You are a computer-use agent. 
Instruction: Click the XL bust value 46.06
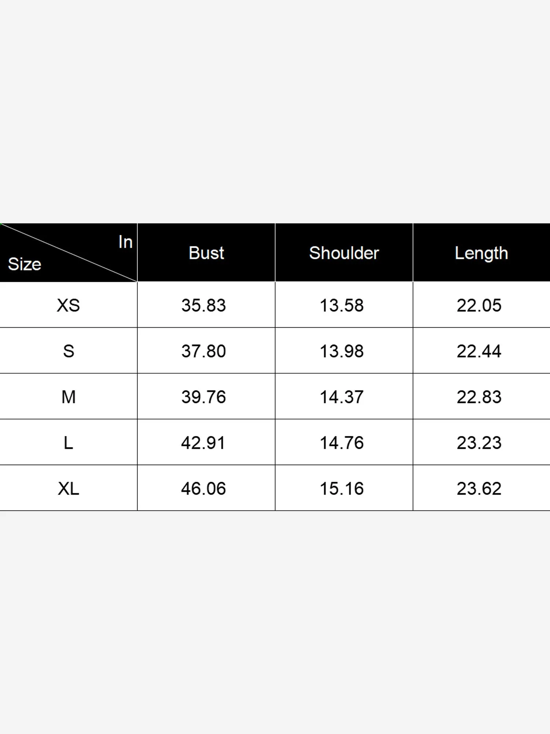(203, 488)
